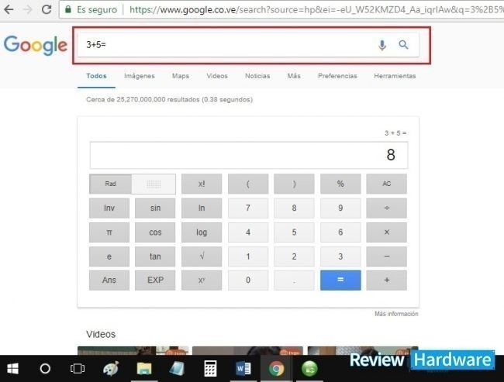Viewport: 504px width, 382px height.
Task: Click calculator digit 4
Action: tap(248, 232)
